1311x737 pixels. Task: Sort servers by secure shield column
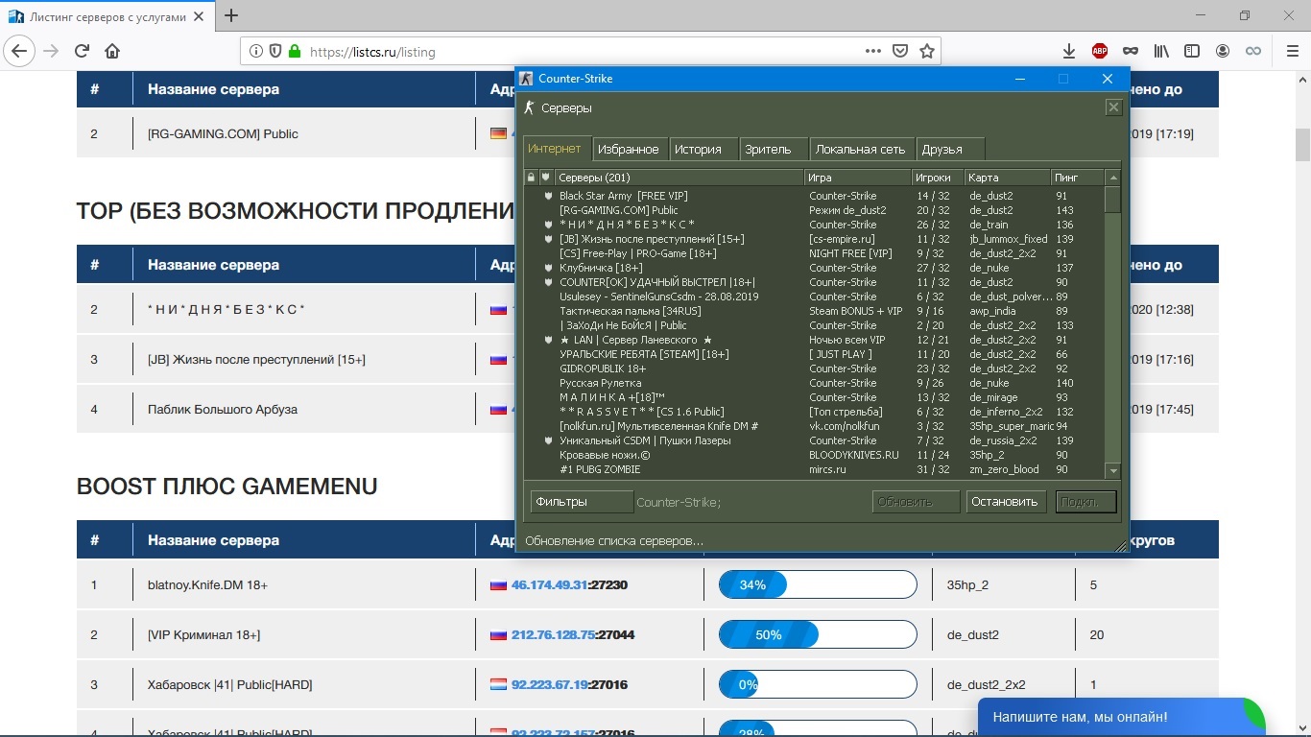click(x=546, y=178)
